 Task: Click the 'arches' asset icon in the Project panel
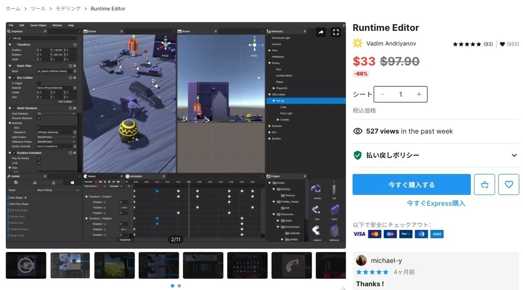(x=317, y=189)
